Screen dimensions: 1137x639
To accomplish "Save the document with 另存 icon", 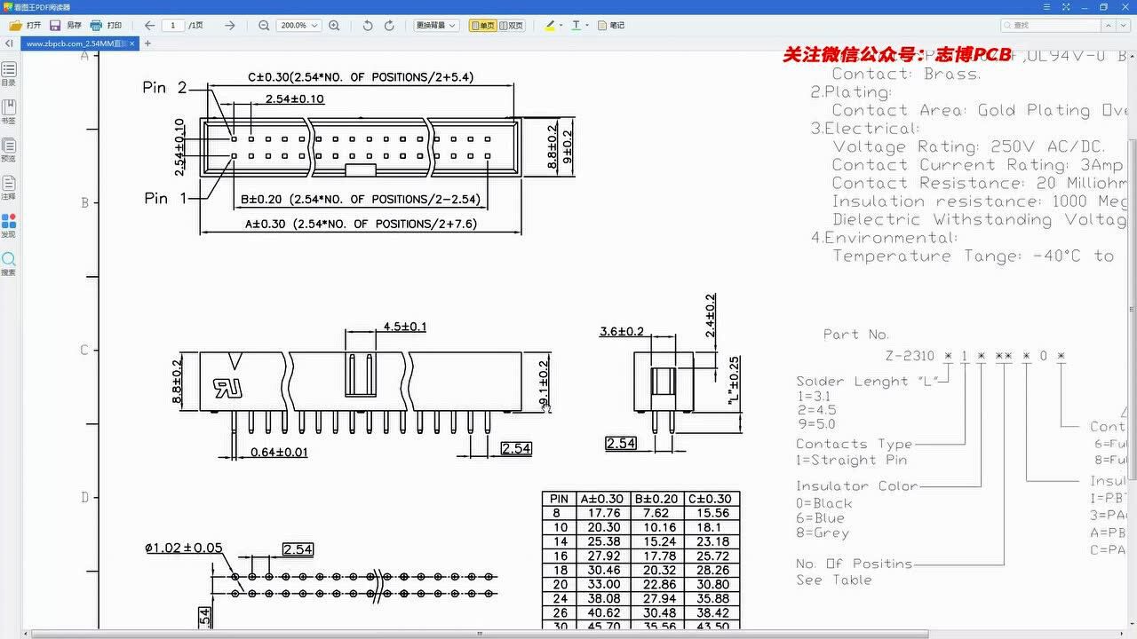I will tap(54, 25).
